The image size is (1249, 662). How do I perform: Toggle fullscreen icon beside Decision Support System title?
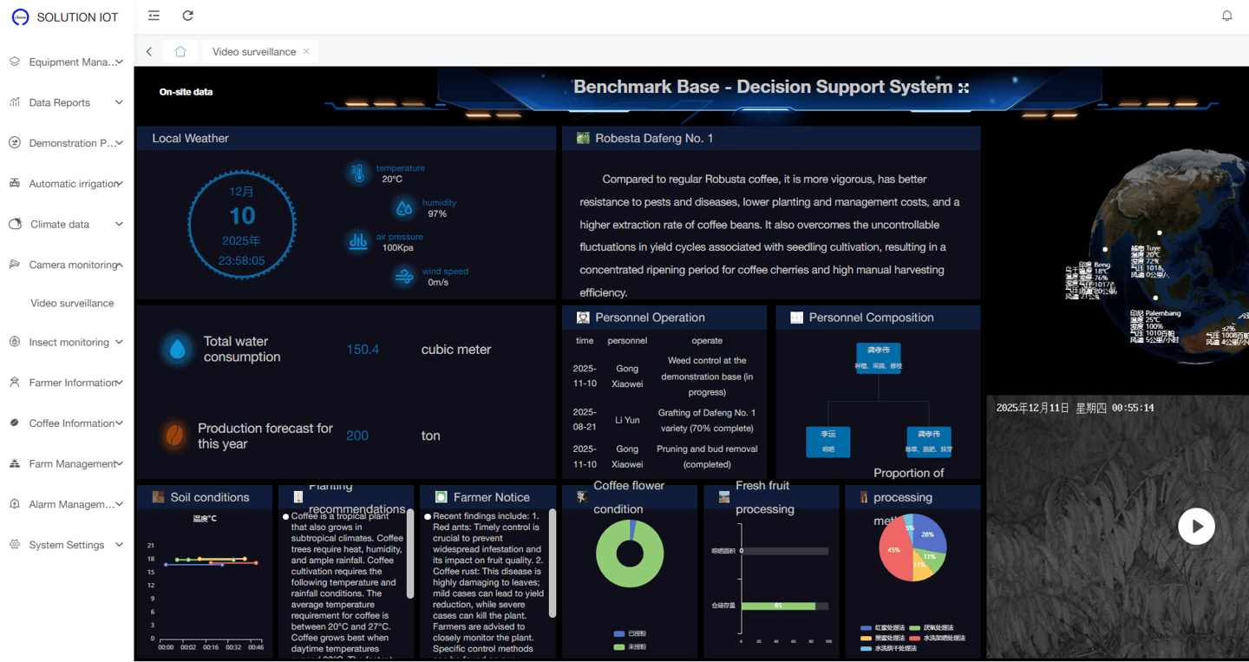[963, 87]
